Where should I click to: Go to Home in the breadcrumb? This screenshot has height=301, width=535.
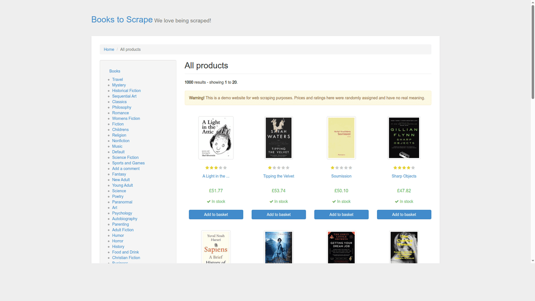[109, 50]
